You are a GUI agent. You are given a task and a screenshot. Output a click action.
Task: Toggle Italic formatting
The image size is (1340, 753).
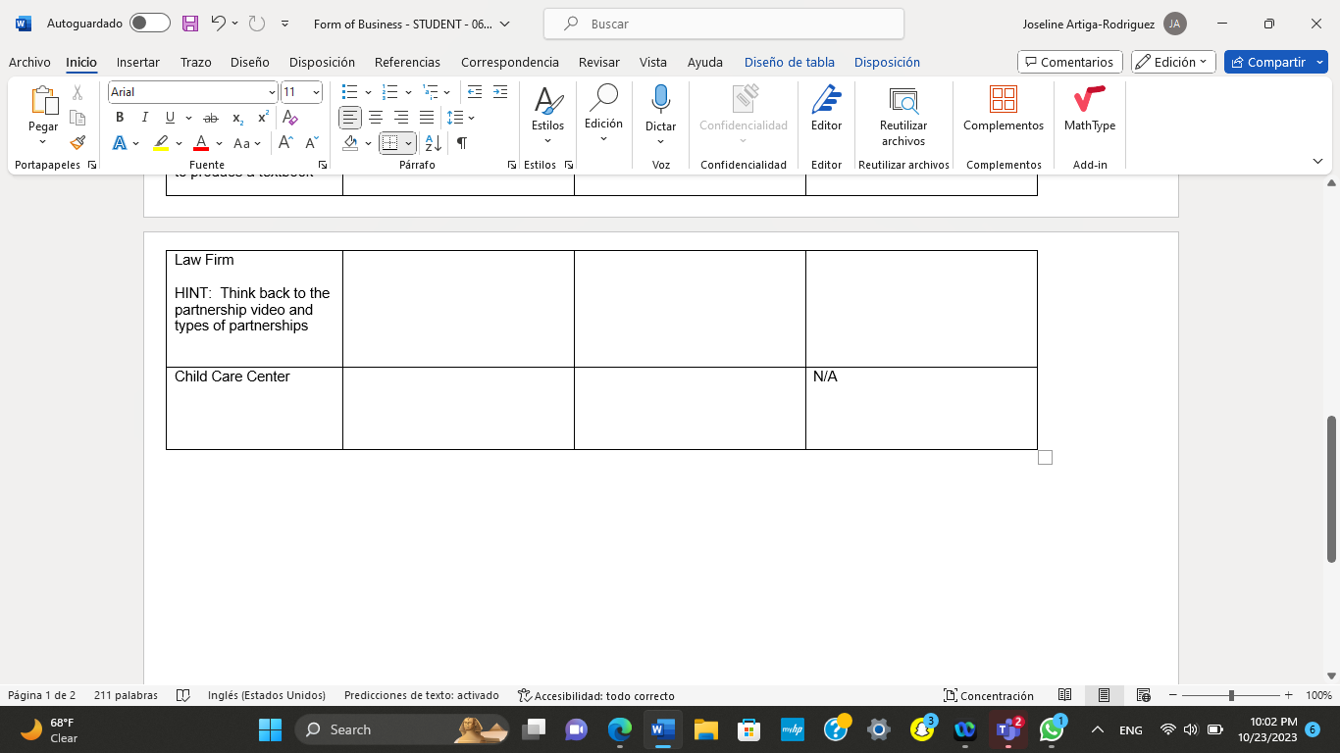pyautogui.click(x=145, y=118)
